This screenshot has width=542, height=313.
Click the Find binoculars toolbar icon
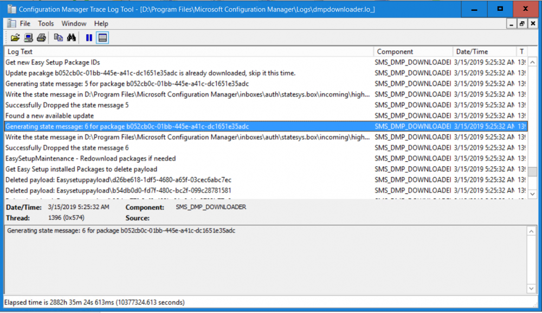coord(71,38)
